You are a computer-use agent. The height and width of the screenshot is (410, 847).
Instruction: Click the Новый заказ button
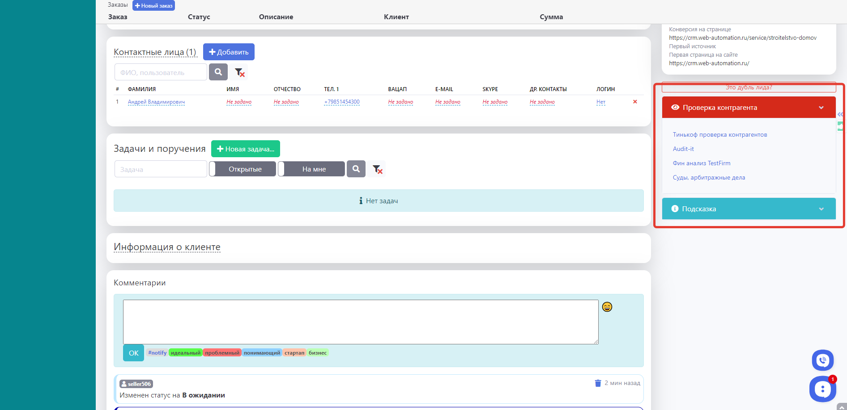pyautogui.click(x=153, y=6)
